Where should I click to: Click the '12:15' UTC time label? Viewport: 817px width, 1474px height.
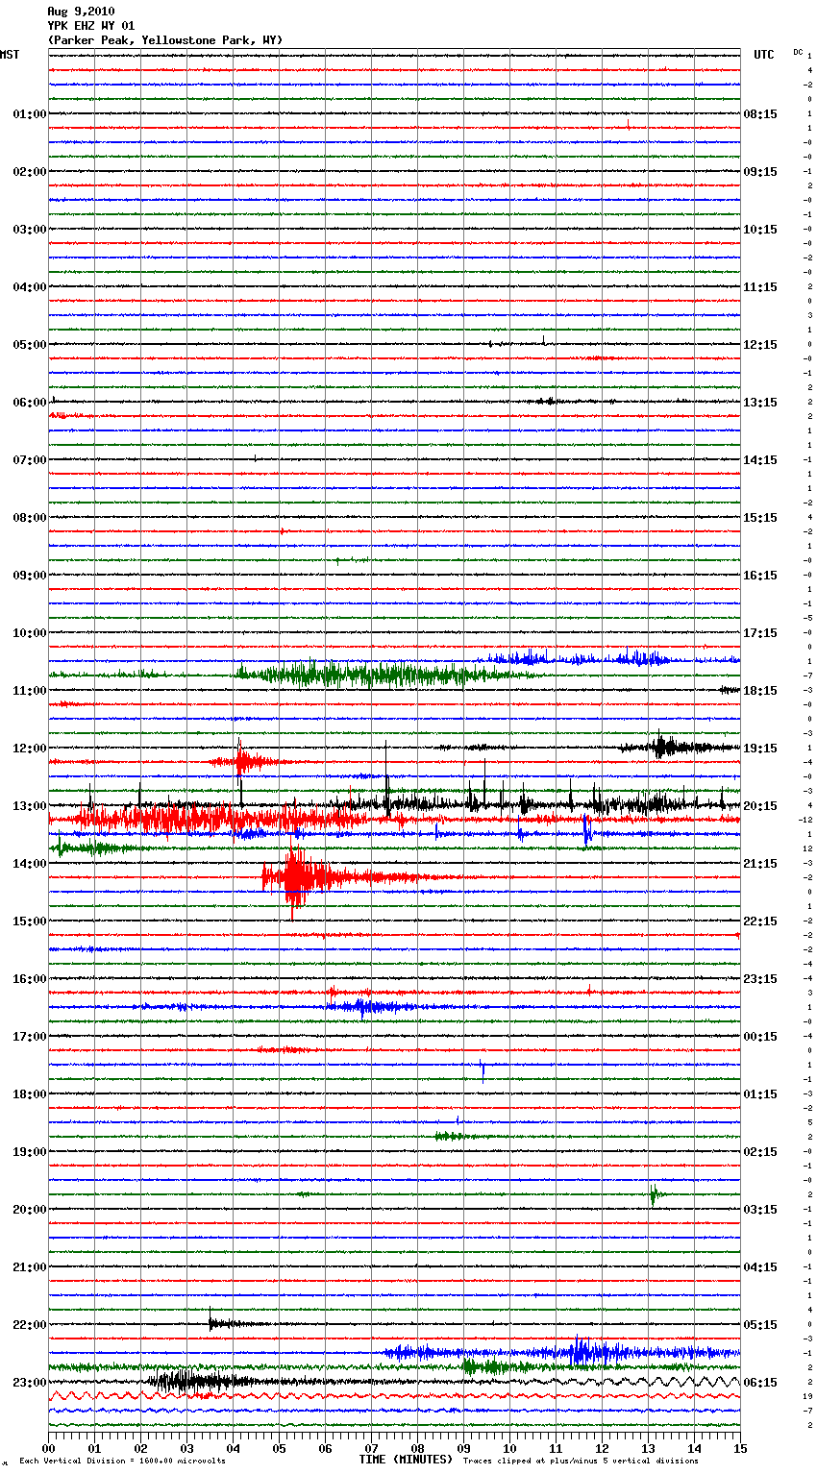click(x=760, y=345)
